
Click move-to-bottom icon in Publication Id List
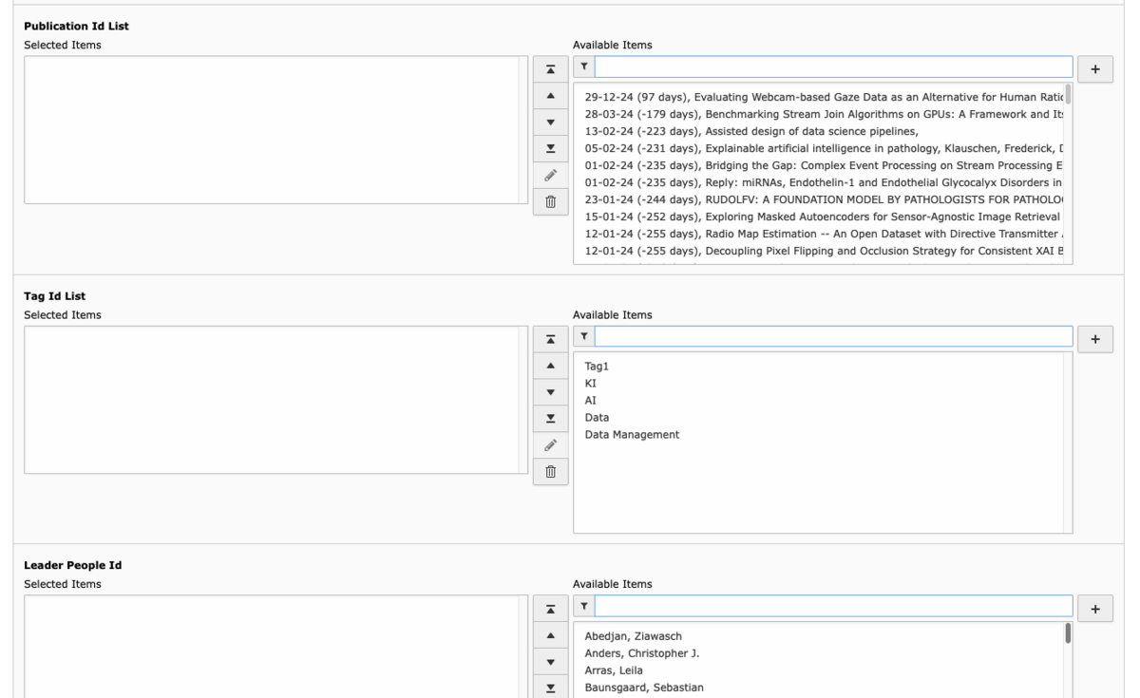[x=551, y=149]
